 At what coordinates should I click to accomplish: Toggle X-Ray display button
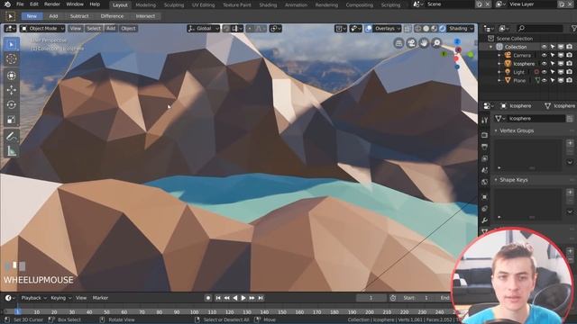[408, 28]
